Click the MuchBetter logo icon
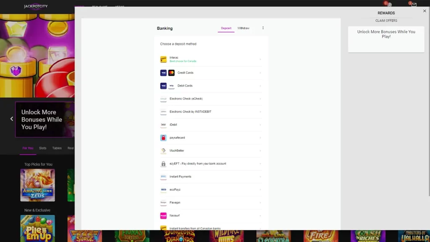 click(163, 151)
